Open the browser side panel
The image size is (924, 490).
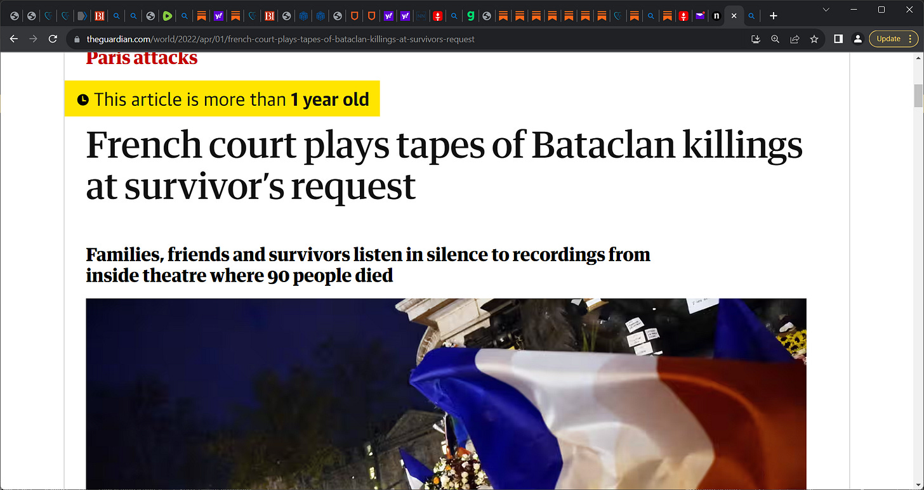(838, 39)
